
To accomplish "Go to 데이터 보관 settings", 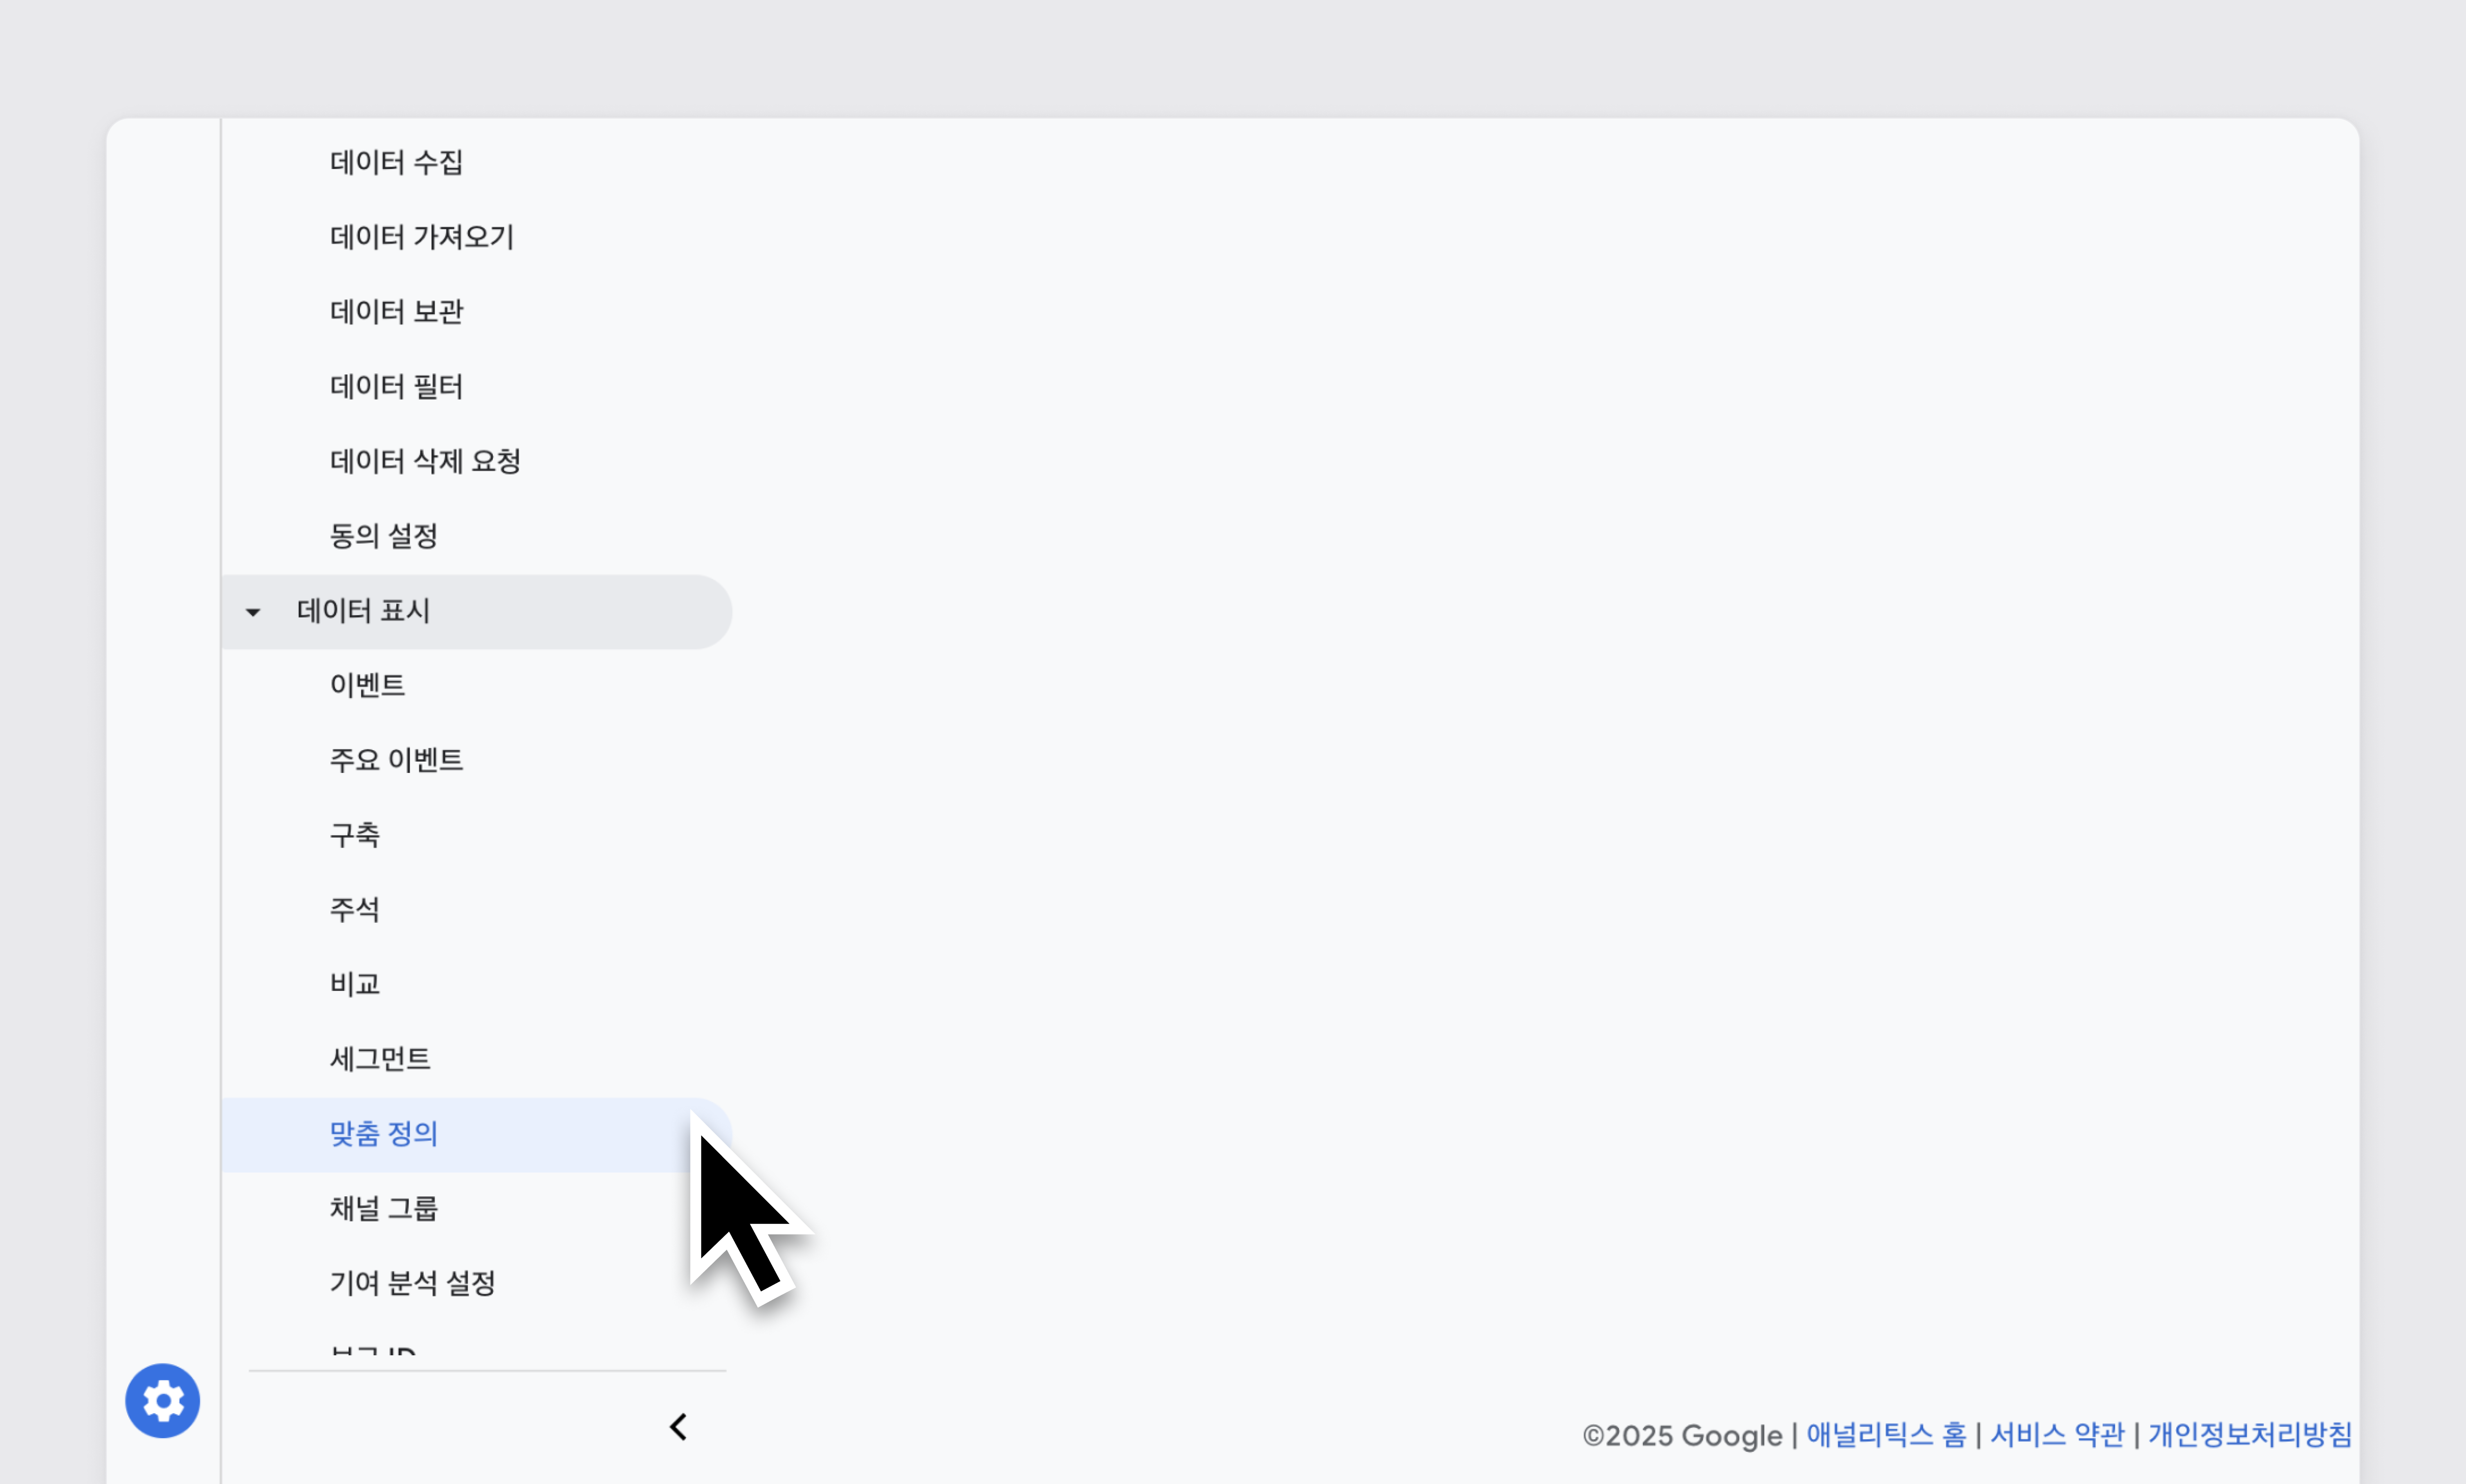I will 396,312.
